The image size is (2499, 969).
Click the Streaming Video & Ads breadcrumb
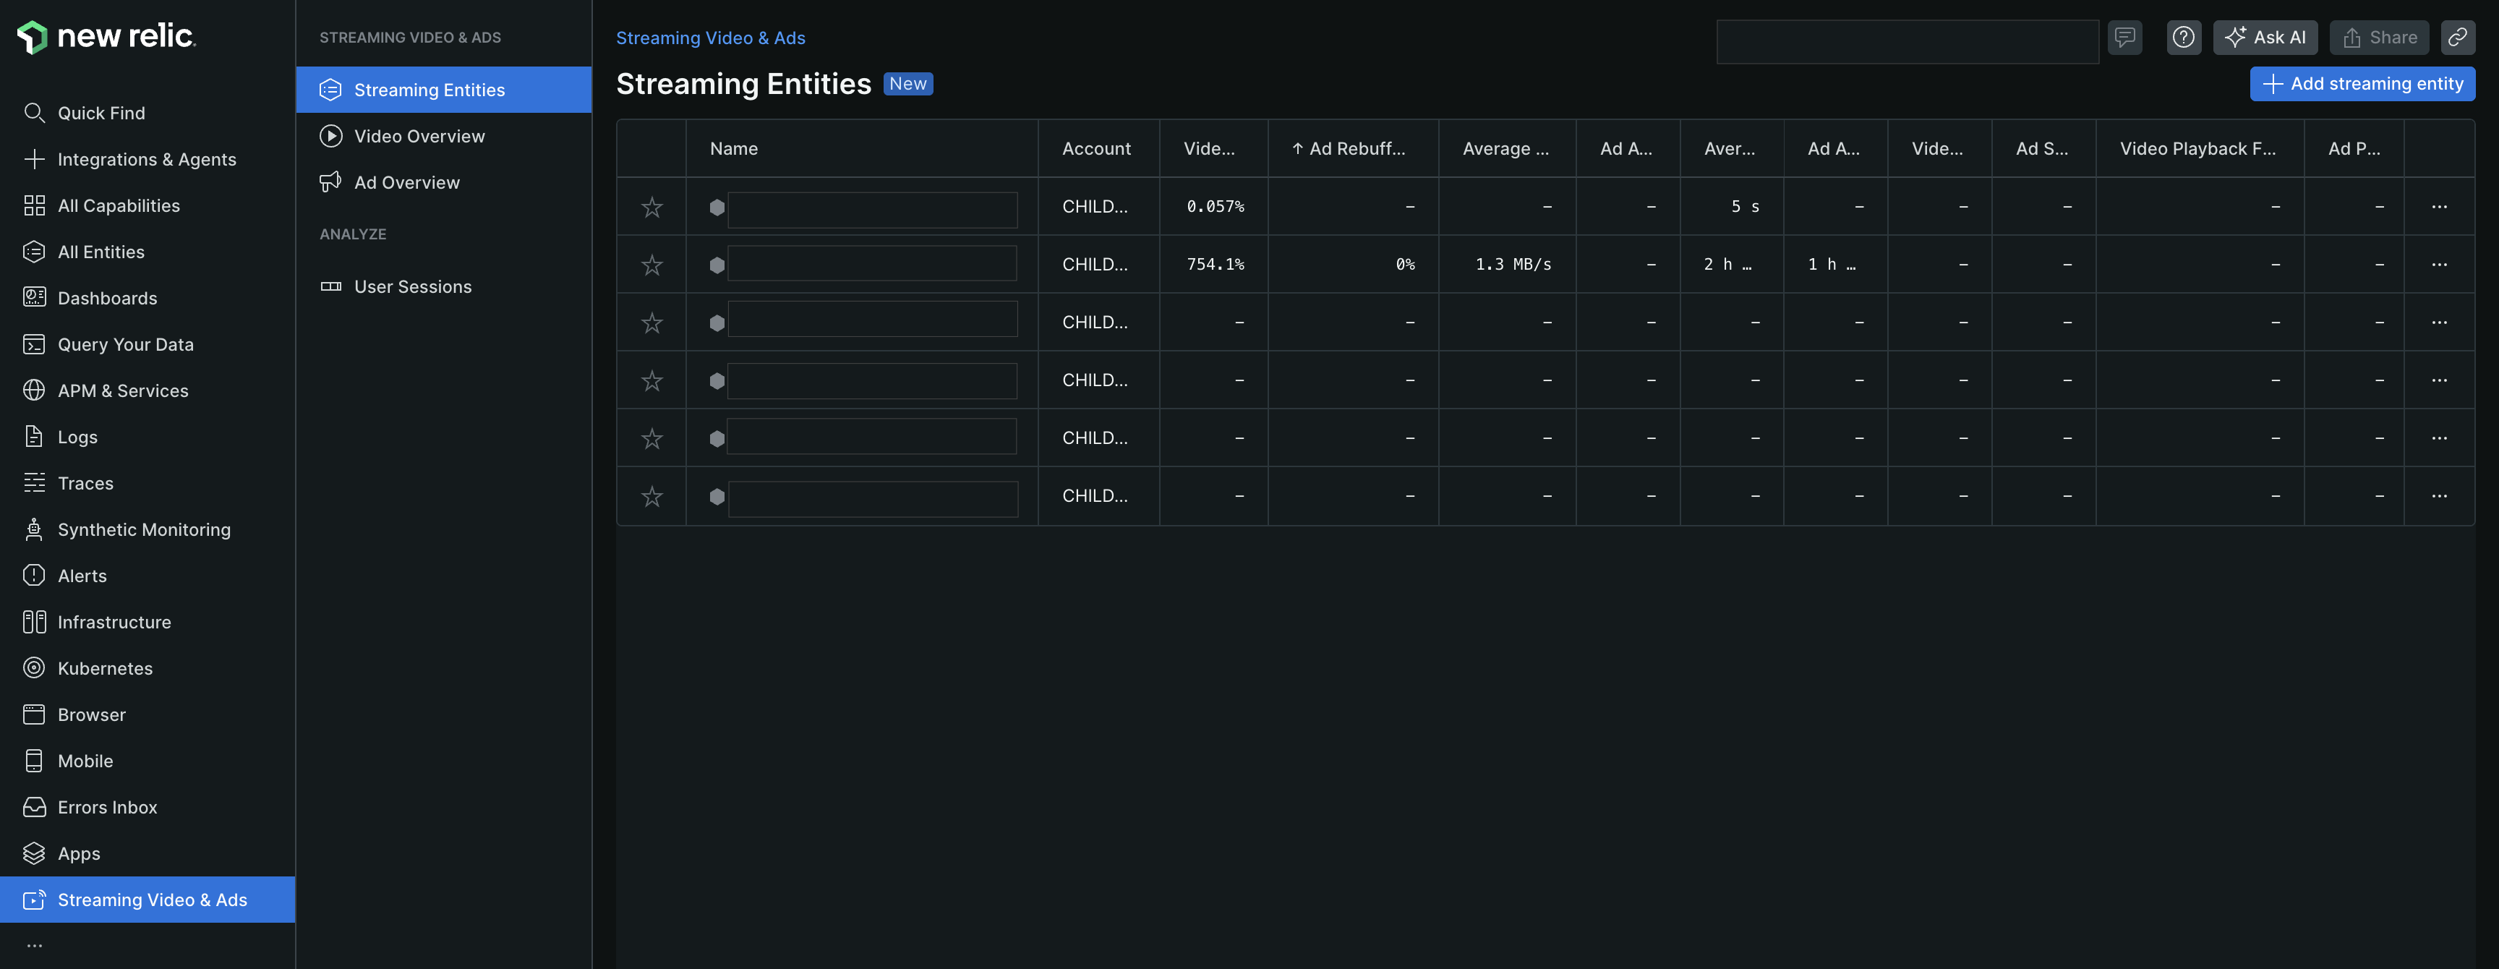pos(710,38)
